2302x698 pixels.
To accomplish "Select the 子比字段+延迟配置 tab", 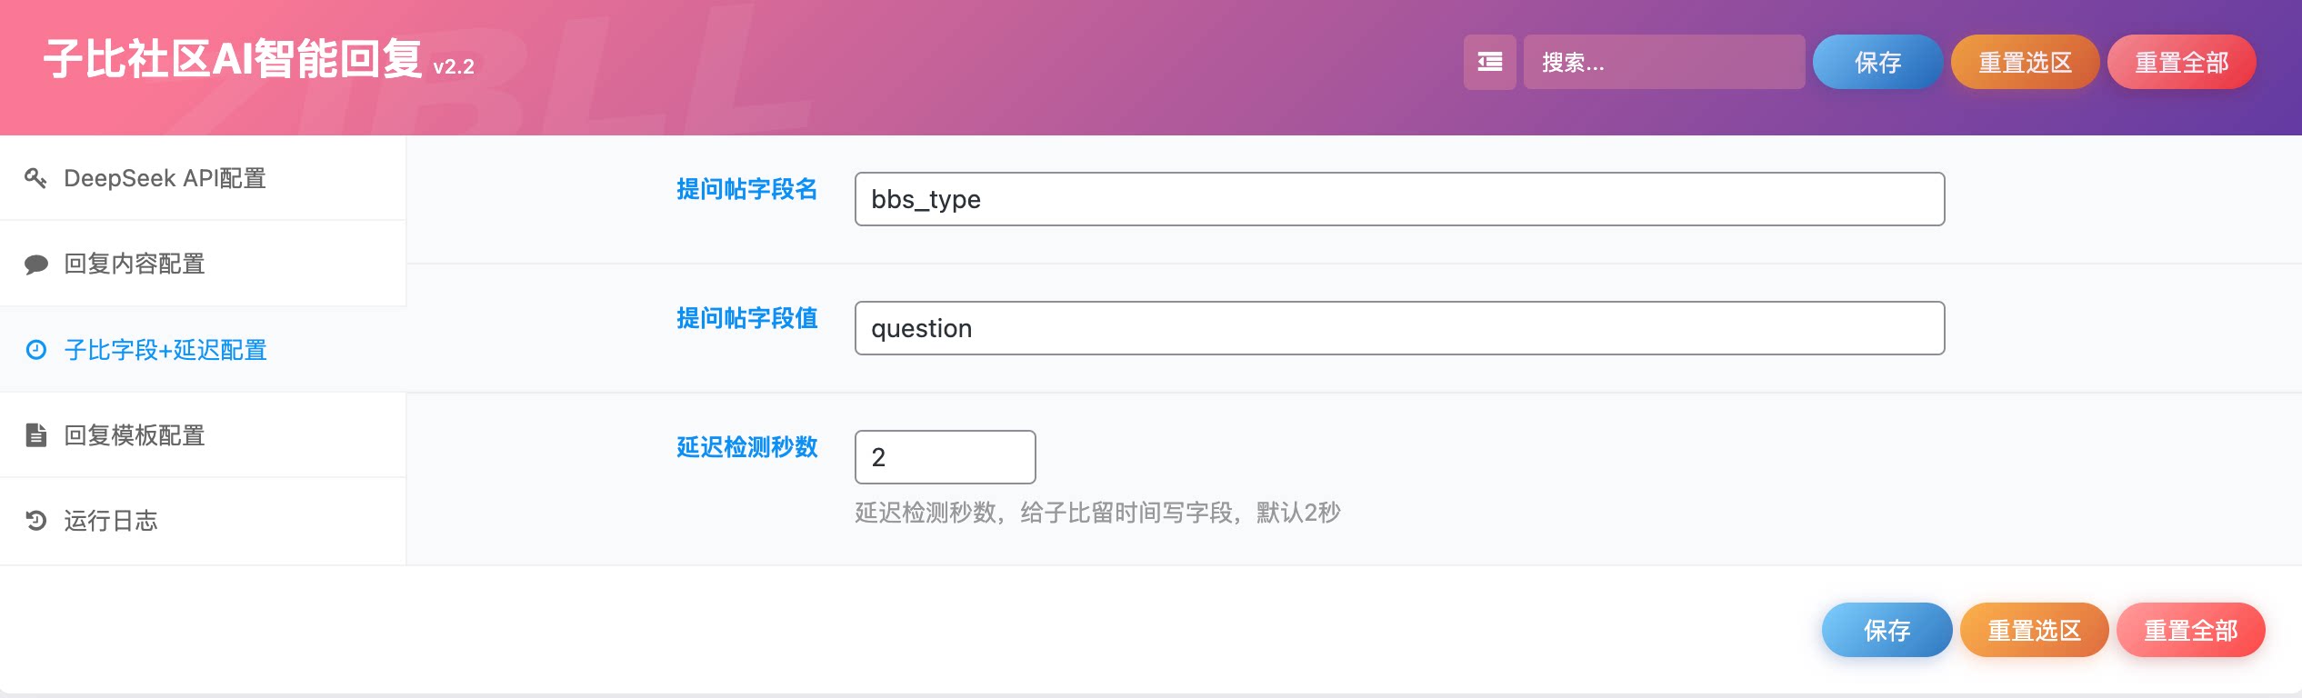I will (x=165, y=350).
